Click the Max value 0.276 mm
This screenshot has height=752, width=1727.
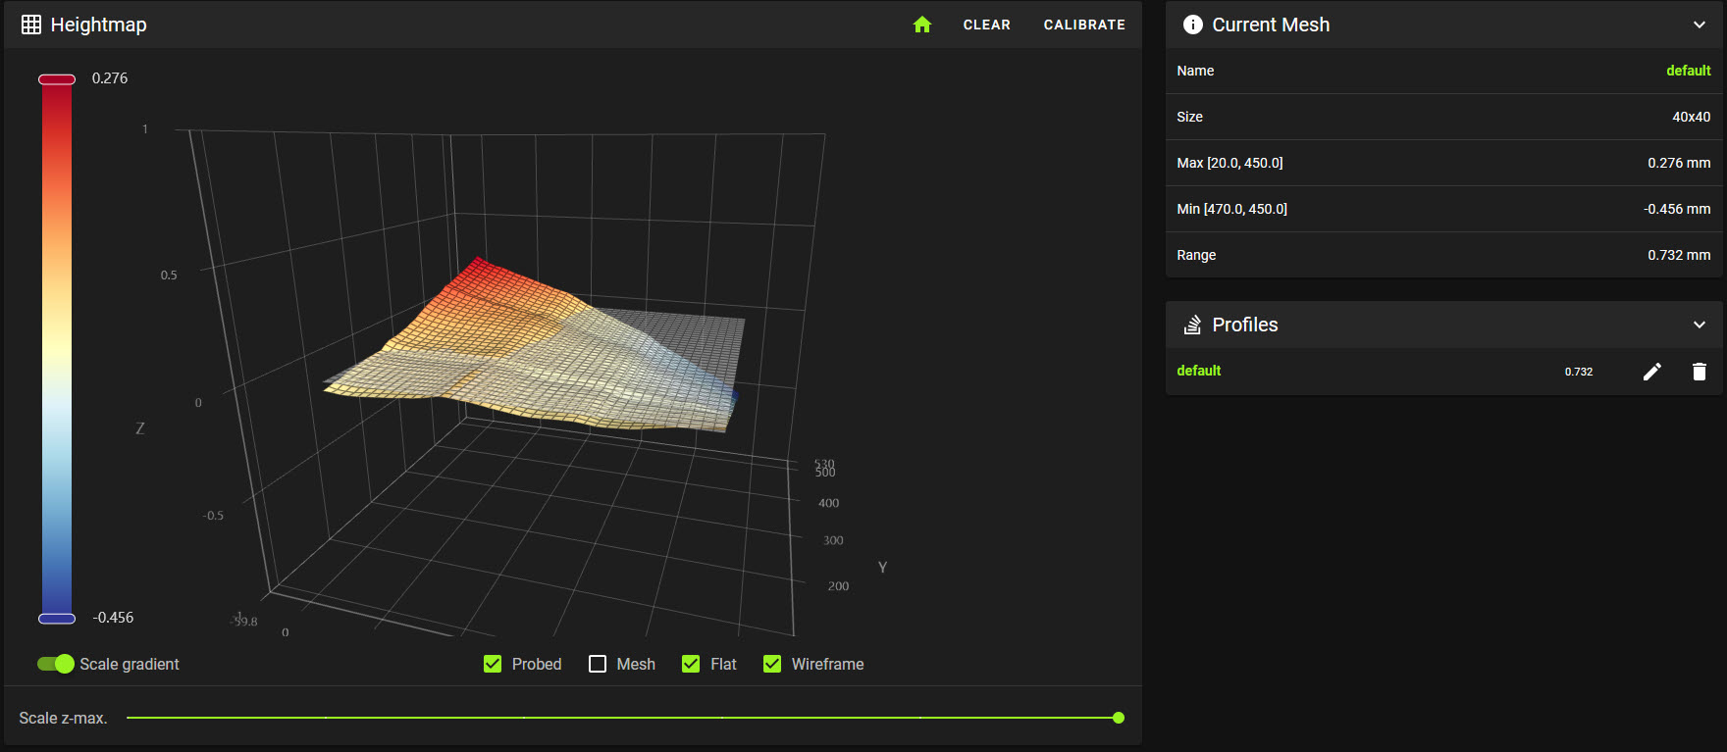[x=1679, y=163]
